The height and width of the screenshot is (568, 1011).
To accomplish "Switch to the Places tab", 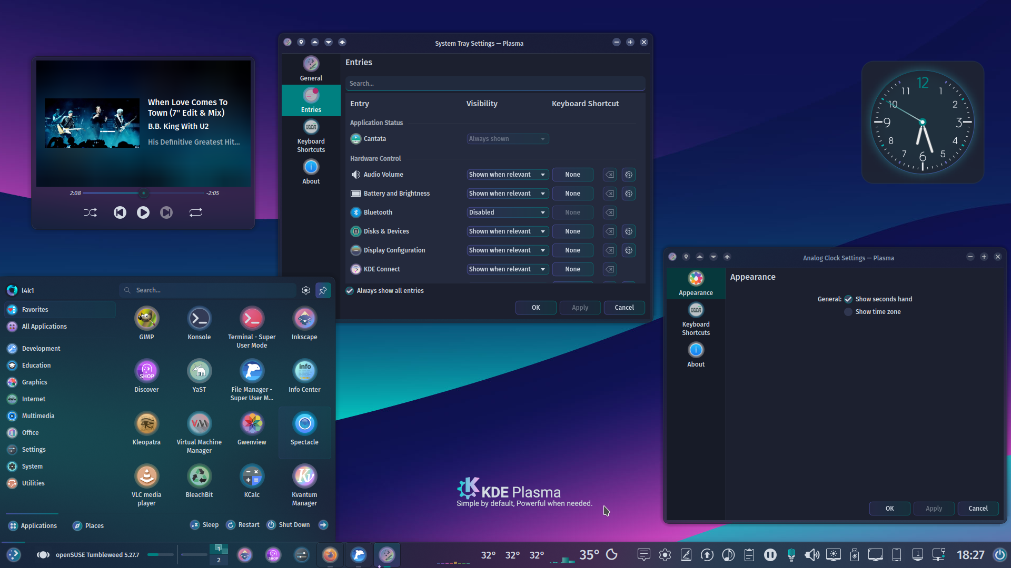I will coord(88,525).
